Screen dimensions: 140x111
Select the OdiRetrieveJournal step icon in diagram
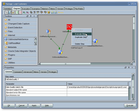coord(48,32)
